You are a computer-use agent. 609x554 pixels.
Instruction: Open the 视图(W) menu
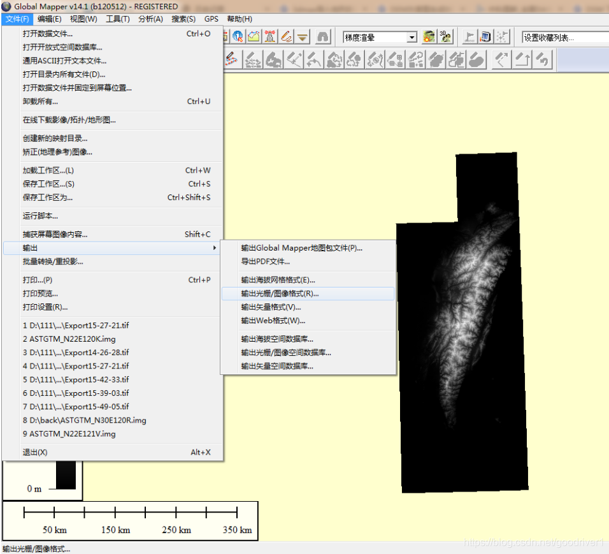83,19
